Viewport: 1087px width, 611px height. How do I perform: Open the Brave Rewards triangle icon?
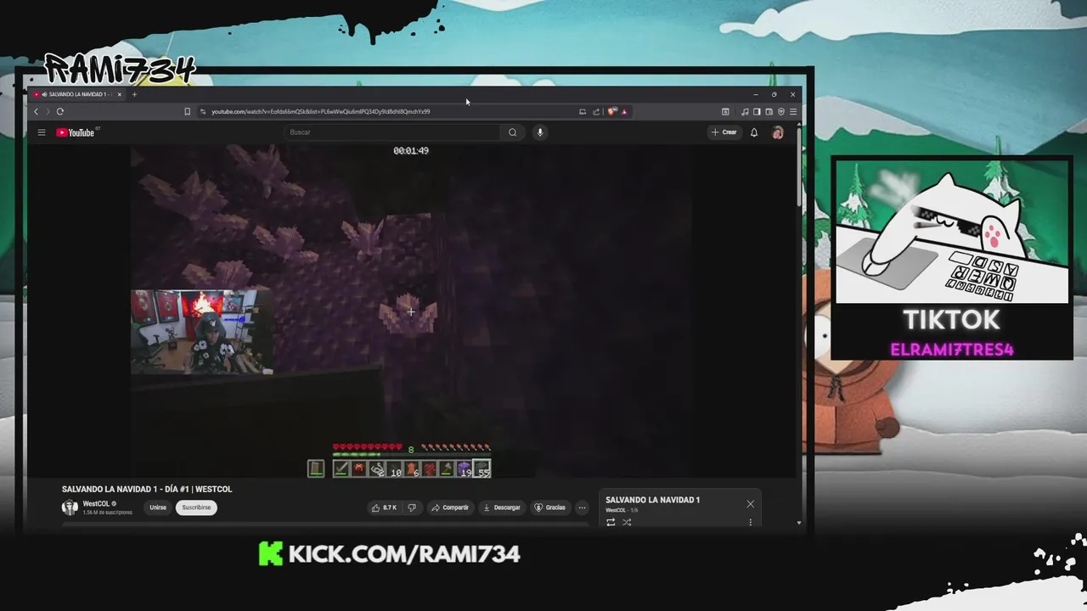point(623,111)
